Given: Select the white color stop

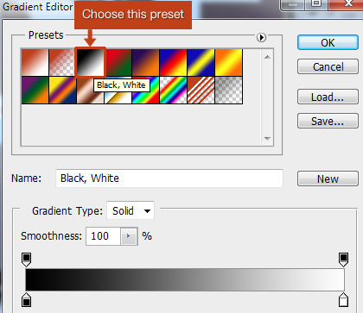Looking at the screenshot, I should [343, 300].
